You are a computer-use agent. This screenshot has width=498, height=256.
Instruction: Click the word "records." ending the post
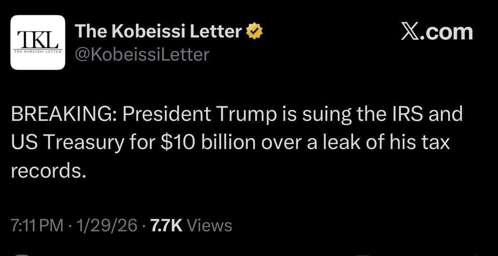[49, 171]
